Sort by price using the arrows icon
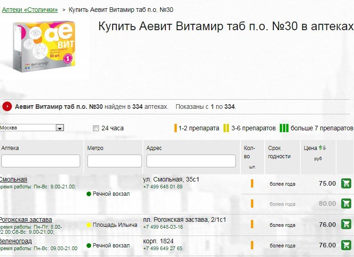Screen dimensions: 354x257 coord(322,148)
